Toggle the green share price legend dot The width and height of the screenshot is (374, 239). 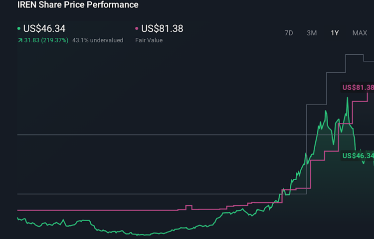click(x=19, y=29)
